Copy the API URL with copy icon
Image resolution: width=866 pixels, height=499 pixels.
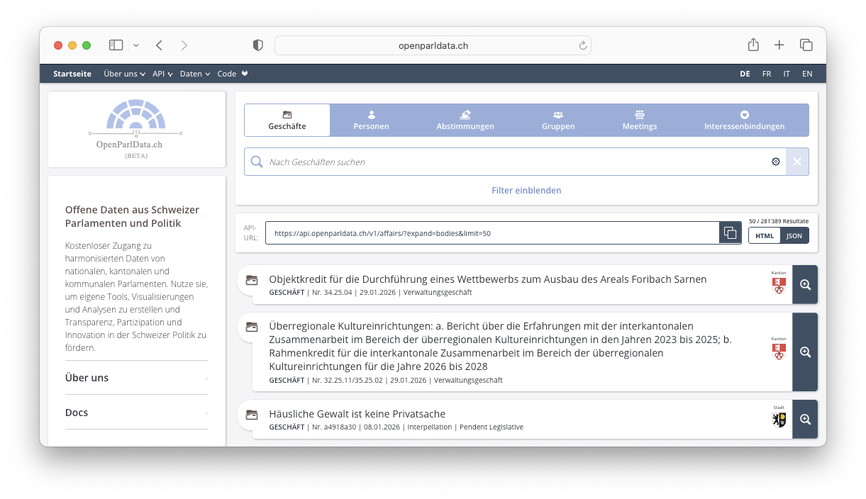coord(730,233)
